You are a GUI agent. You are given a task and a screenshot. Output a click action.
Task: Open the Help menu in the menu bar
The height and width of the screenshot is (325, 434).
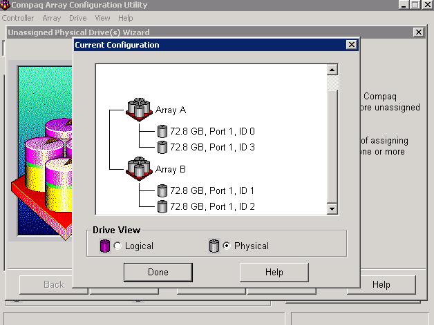[x=125, y=18]
